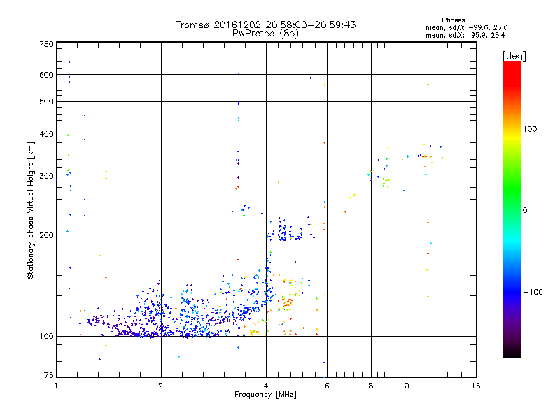Click the height axis tick label "600"

(46, 75)
